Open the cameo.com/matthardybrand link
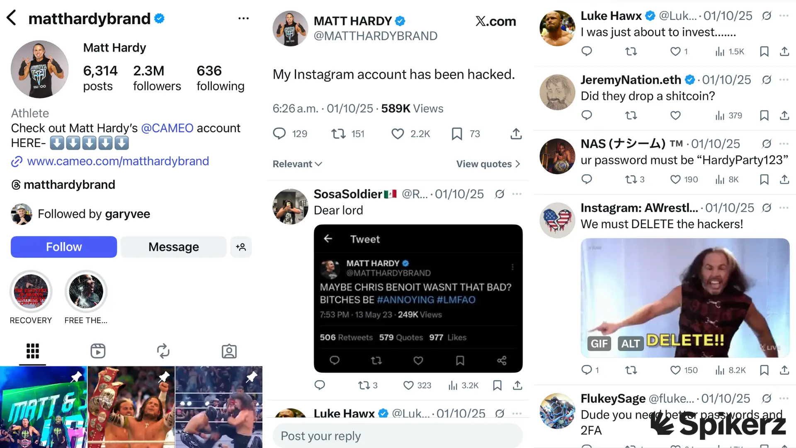 tap(117, 161)
